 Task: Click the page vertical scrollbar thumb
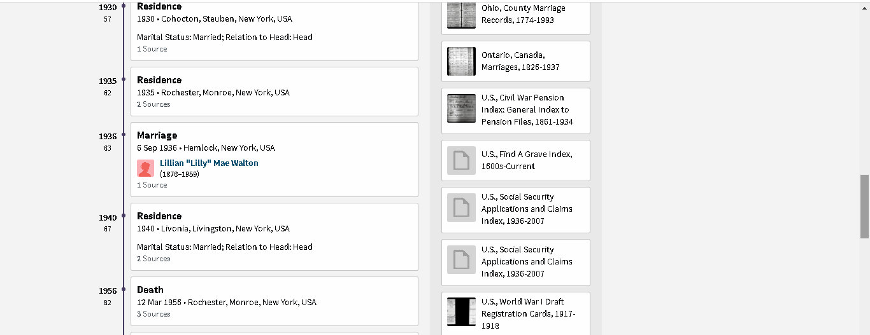(x=864, y=207)
